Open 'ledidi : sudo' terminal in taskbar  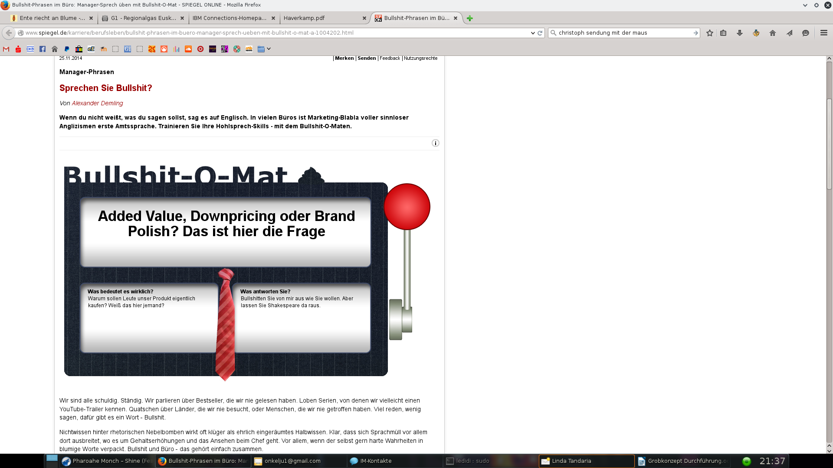click(490, 461)
